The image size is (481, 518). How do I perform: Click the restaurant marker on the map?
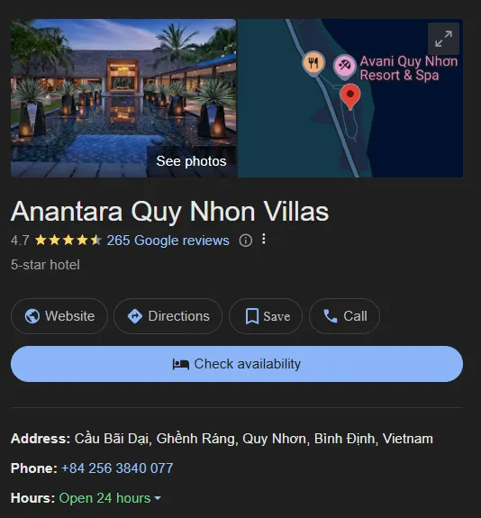(x=313, y=64)
